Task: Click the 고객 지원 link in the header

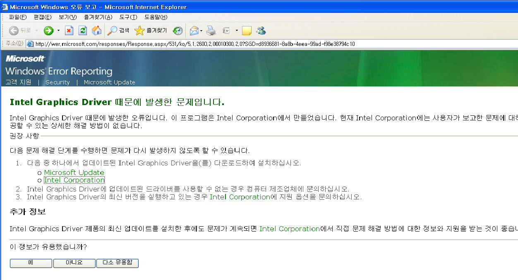Action: 18,82
